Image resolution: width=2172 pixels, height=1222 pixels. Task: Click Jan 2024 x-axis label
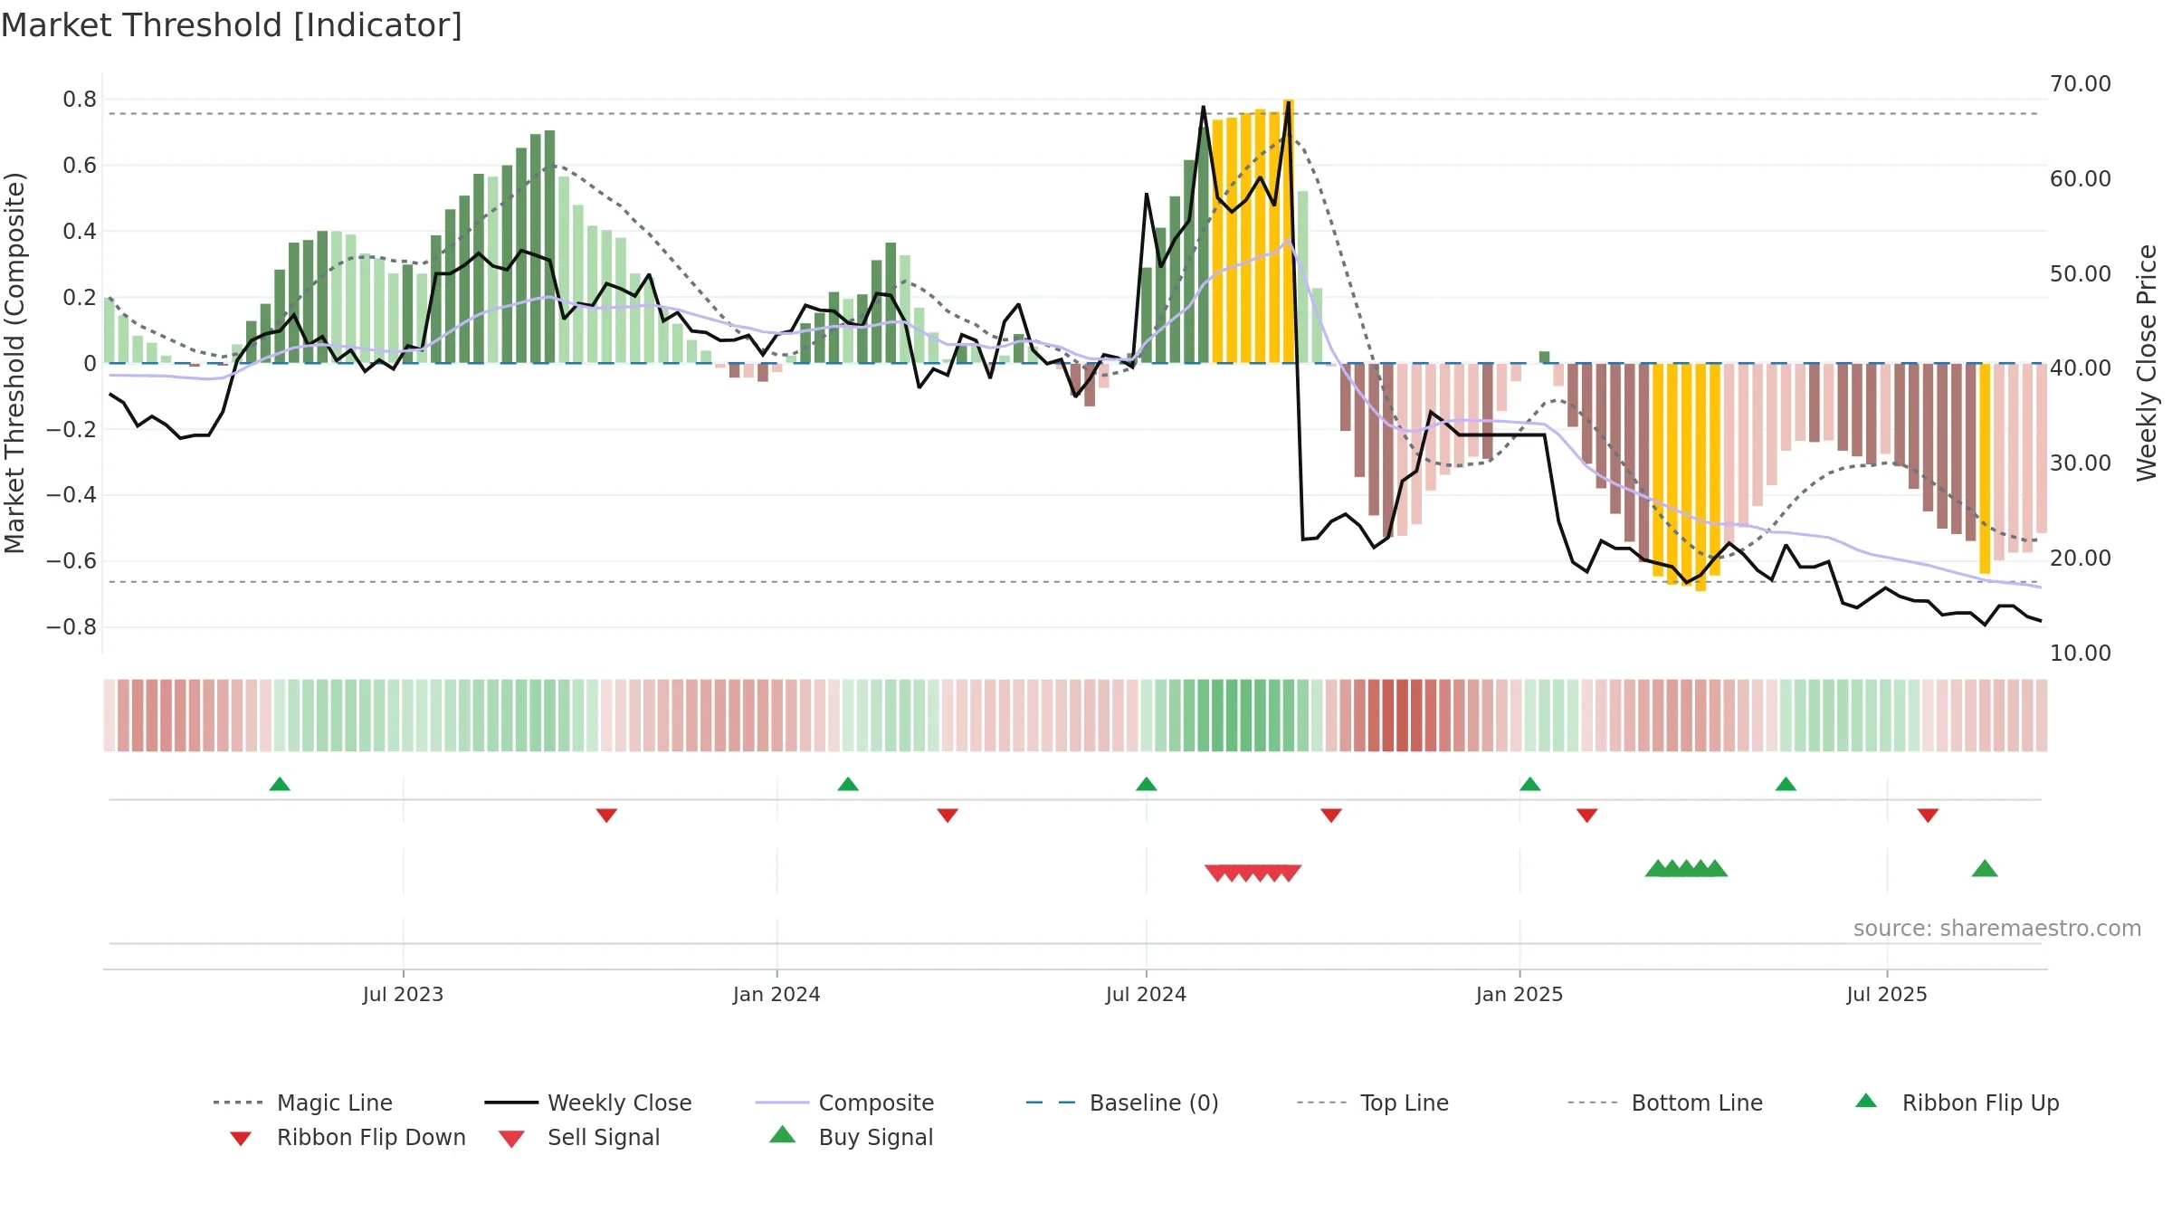pos(776,994)
